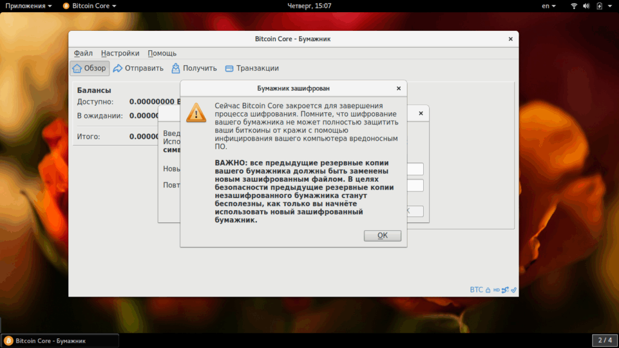Click the Wi-Fi network icon in top bar

click(574, 6)
